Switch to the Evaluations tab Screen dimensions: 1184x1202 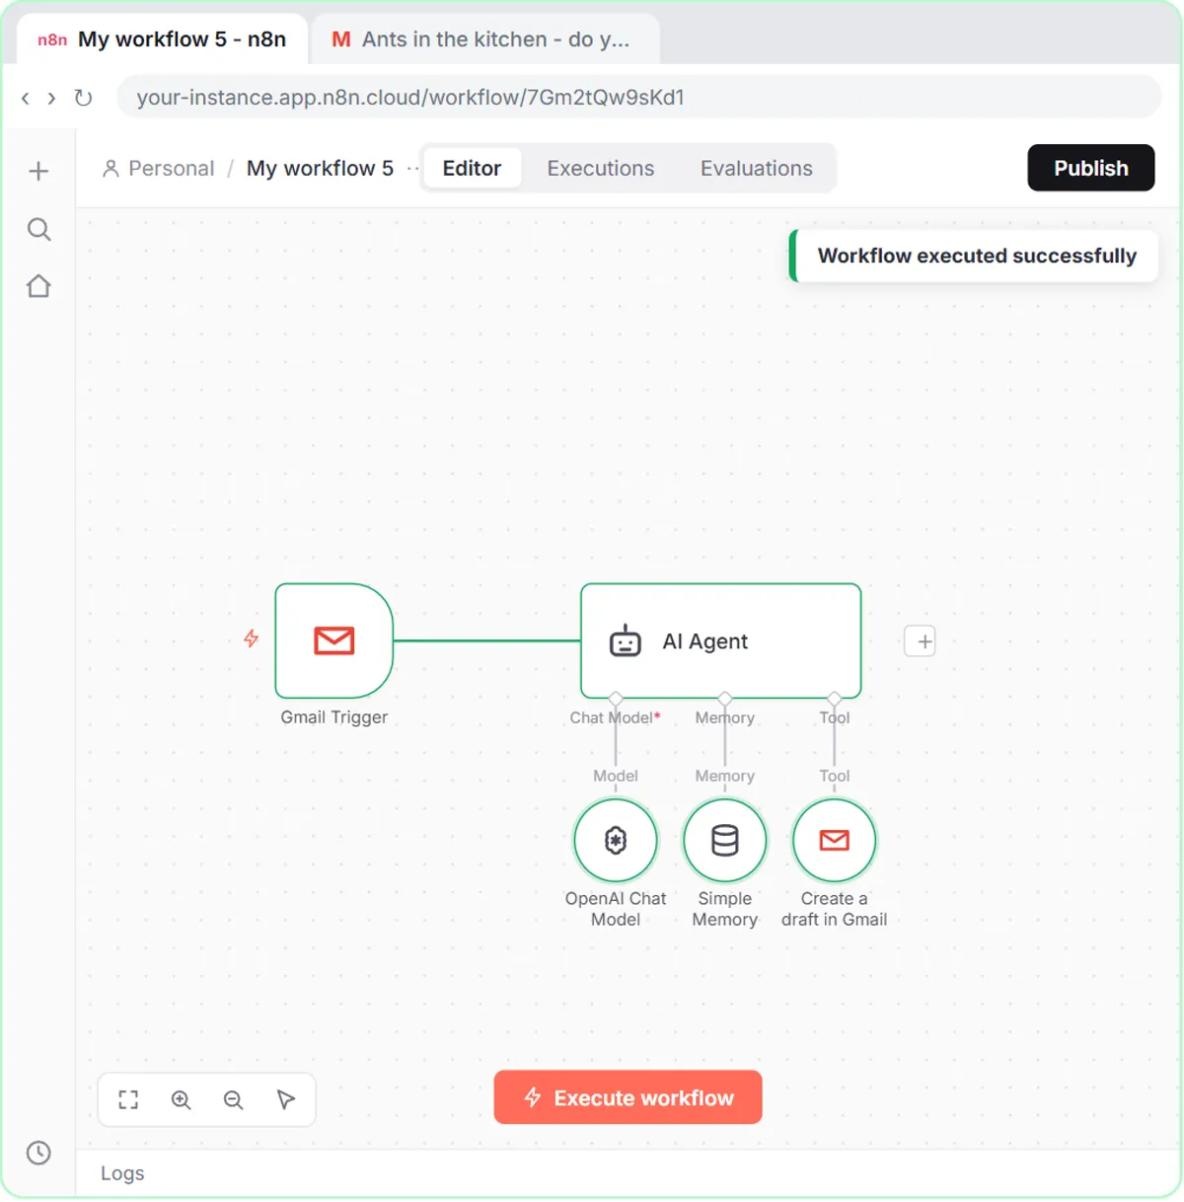[x=757, y=169]
